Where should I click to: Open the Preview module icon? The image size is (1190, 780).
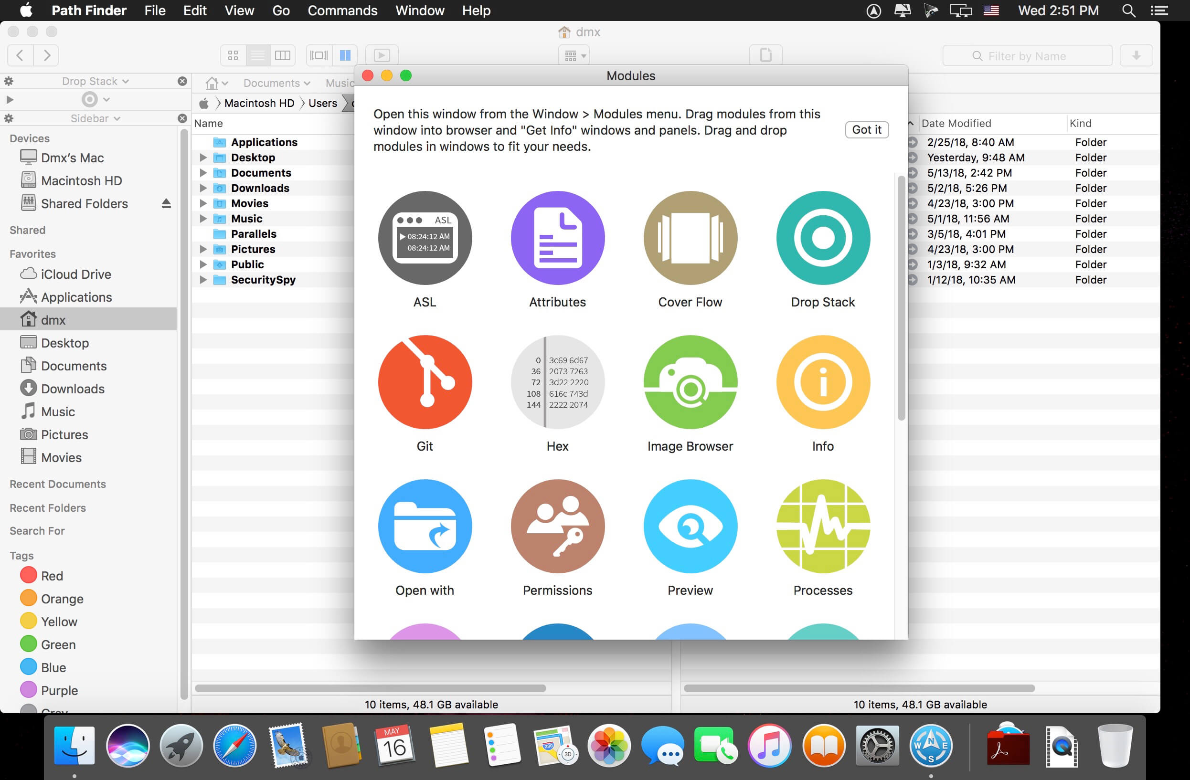[690, 526]
